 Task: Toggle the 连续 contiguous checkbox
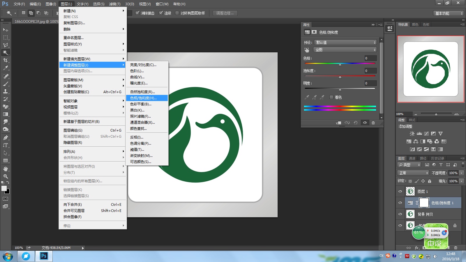[x=161, y=13]
